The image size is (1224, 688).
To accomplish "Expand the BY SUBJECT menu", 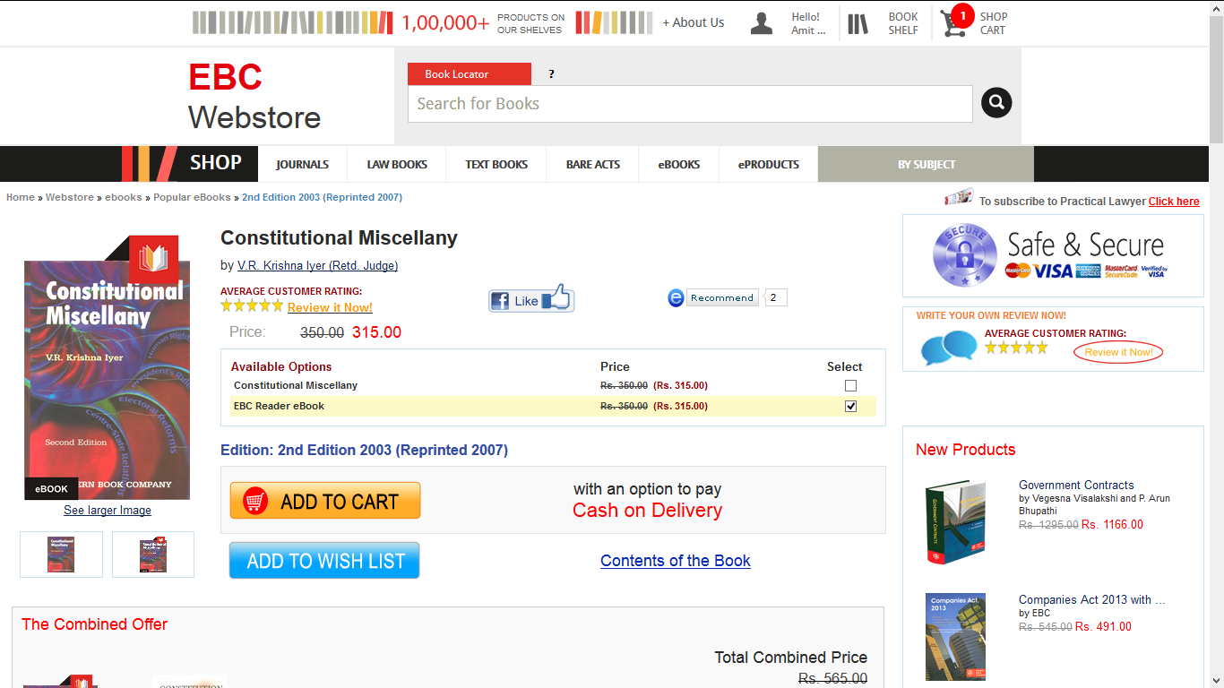I will pyautogui.click(x=927, y=164).
